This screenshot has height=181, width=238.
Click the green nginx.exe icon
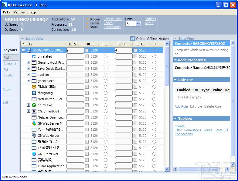tap(34, 105)
